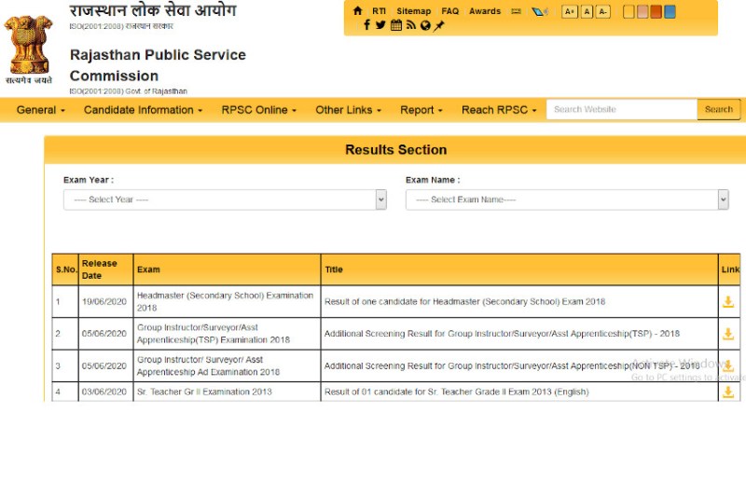Click the RPSC national emblem logo
This screenshot has width=746, height=482.
[x=29, y=49]
